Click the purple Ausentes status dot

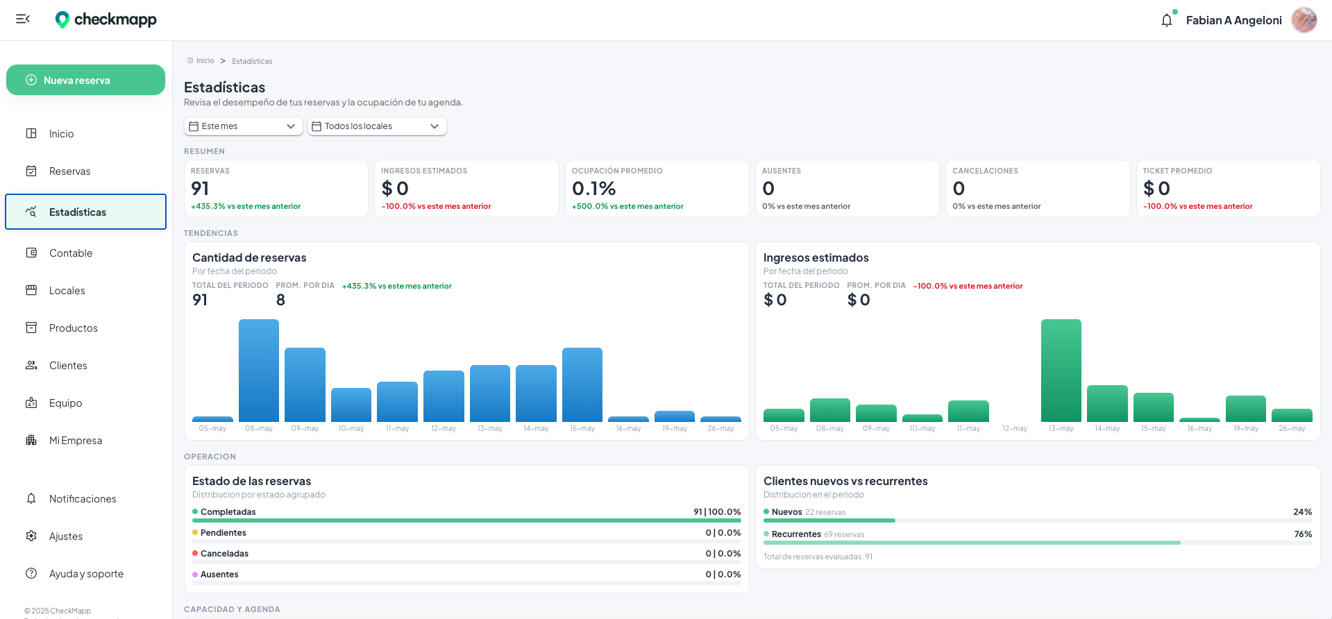(195, 574)
